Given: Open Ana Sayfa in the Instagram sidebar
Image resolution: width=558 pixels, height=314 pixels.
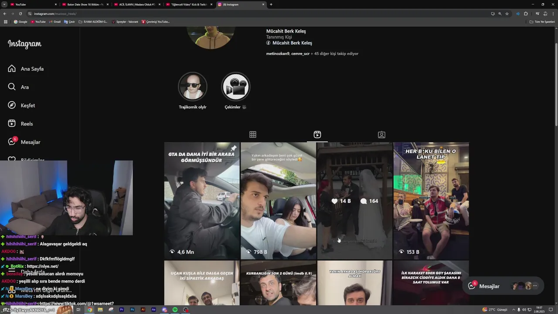Looking at the screenshot, I should pos(26,68).
